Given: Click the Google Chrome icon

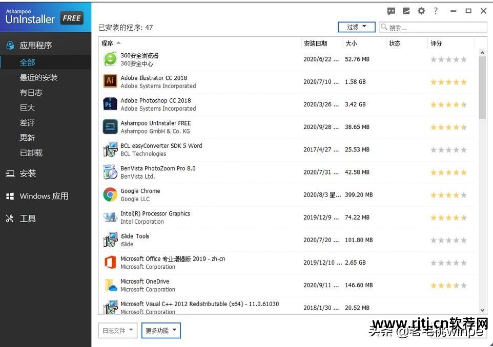Looking at the screenshot, I should point(110,194).
